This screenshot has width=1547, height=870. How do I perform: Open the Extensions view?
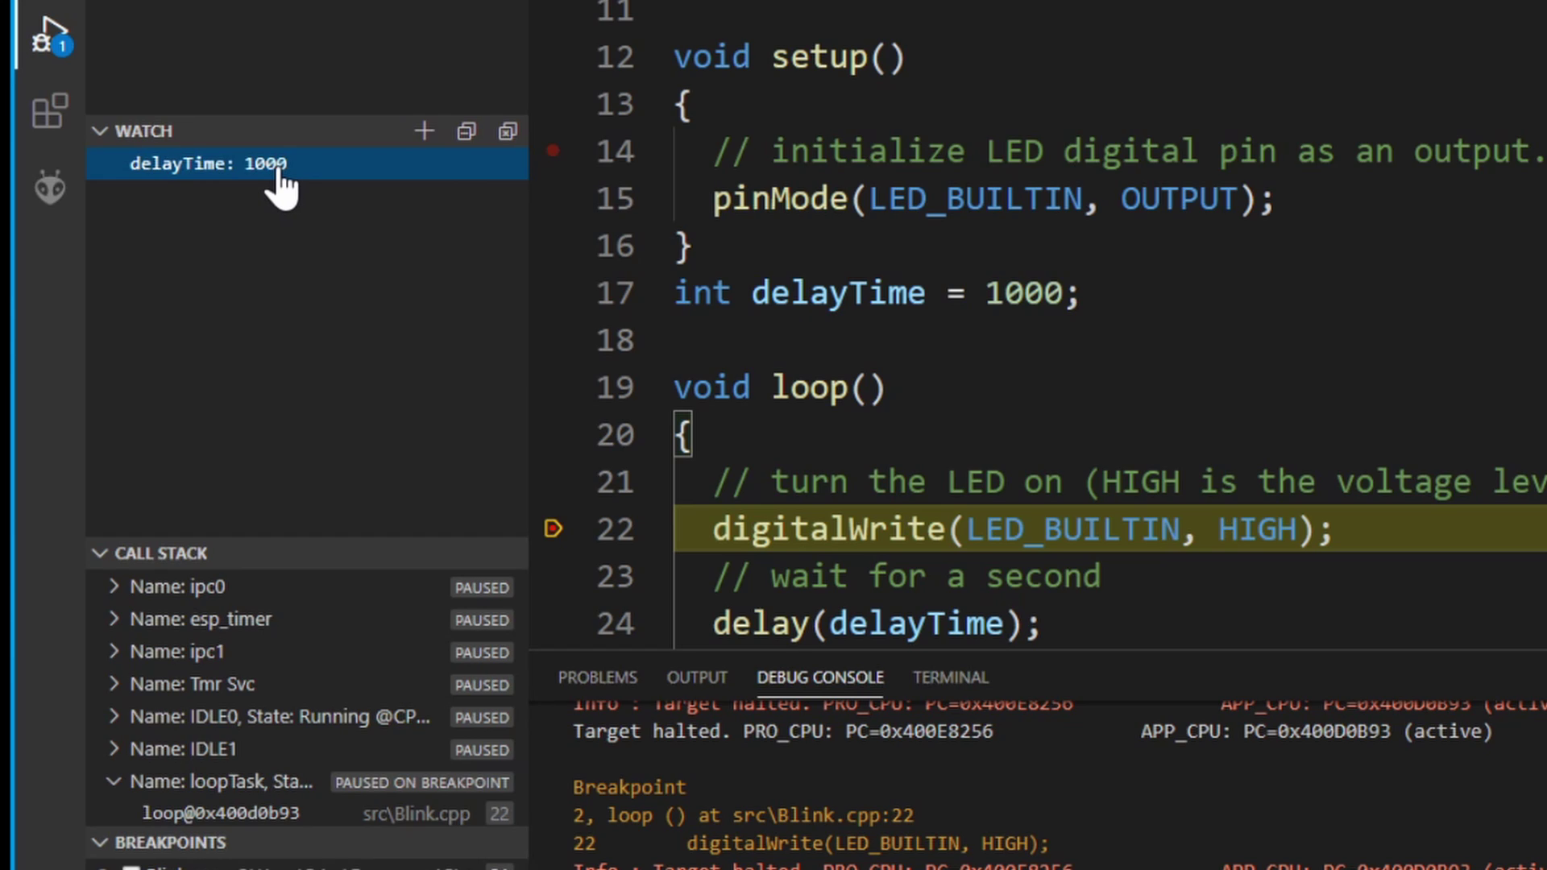tap(49, 110)
